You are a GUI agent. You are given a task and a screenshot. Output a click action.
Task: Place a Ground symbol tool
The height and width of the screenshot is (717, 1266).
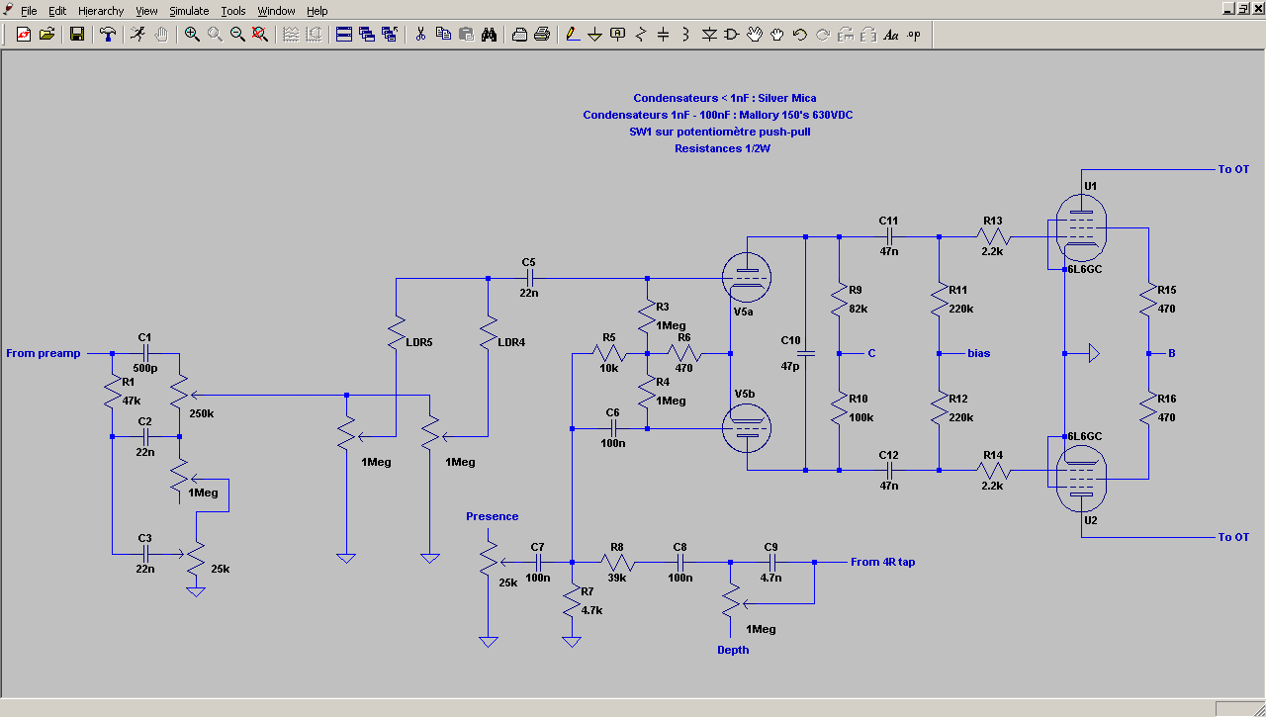pos(594,35)
